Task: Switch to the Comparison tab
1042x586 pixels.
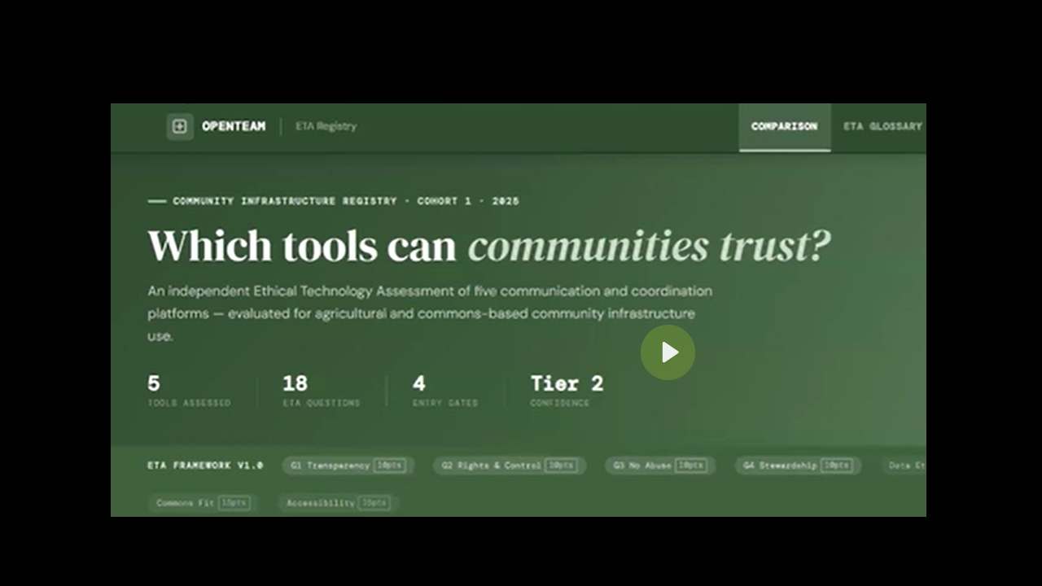Action: [784, 127]
